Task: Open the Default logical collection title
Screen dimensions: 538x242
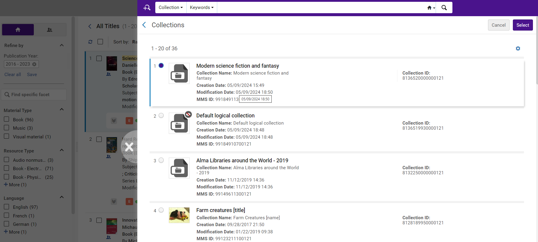Action: (225, 116)
